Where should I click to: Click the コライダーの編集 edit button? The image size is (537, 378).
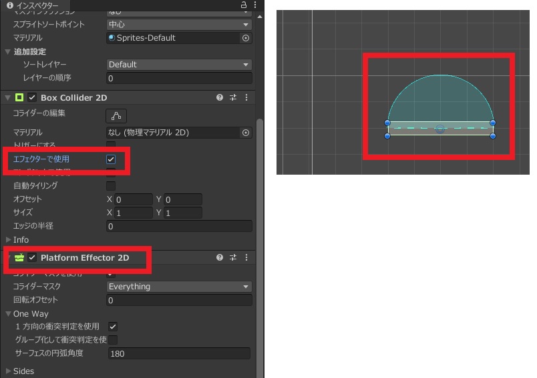116,116
